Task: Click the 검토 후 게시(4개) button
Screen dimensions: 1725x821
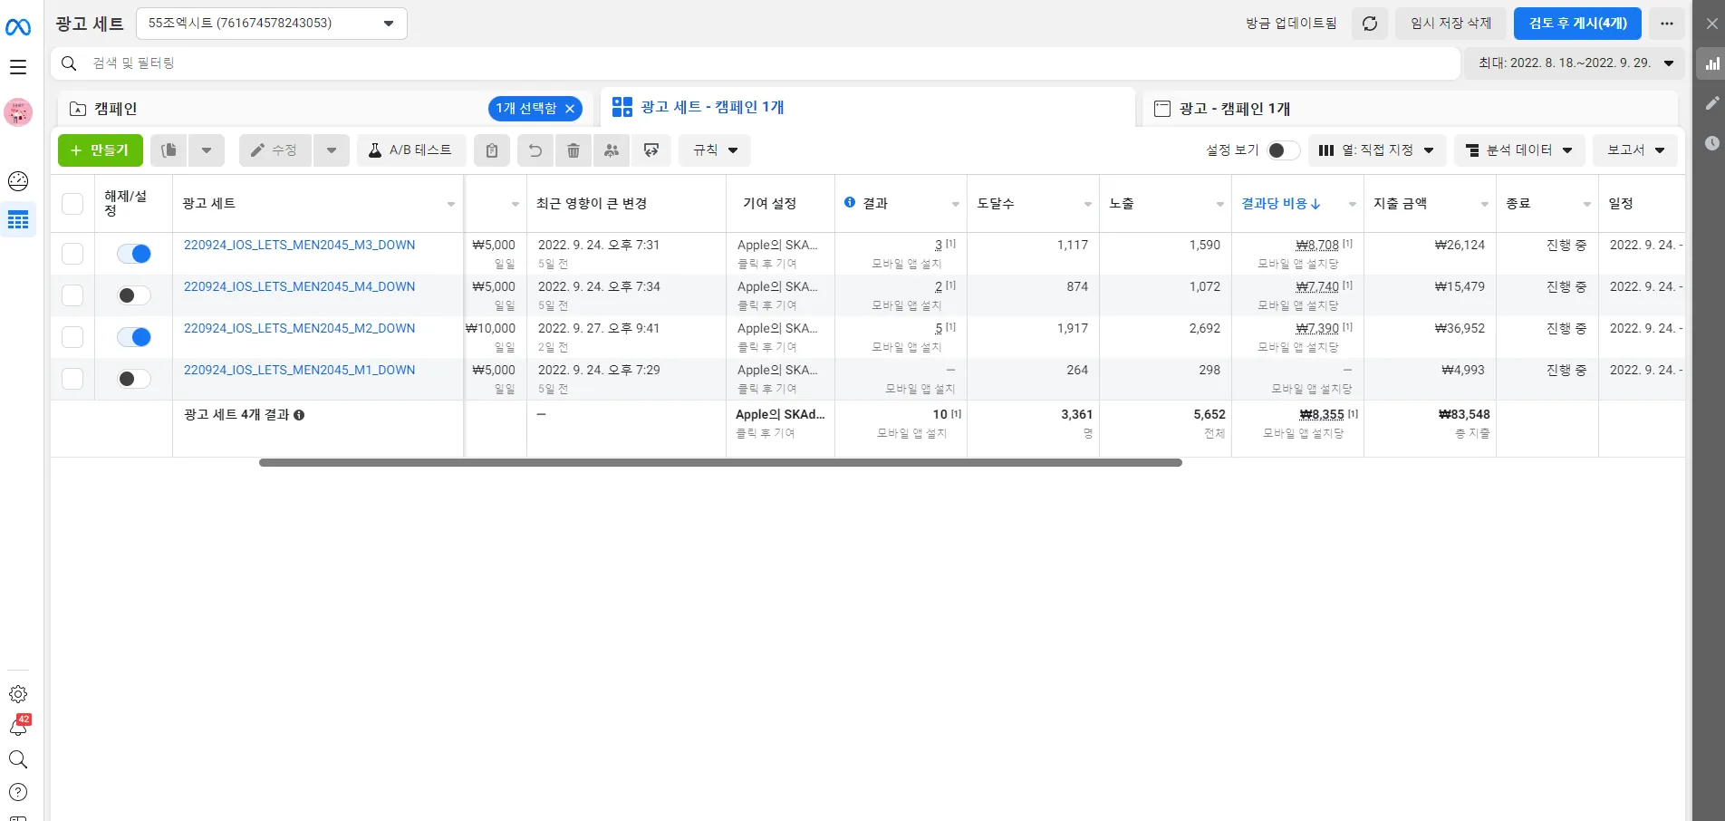Action: 1576,24
